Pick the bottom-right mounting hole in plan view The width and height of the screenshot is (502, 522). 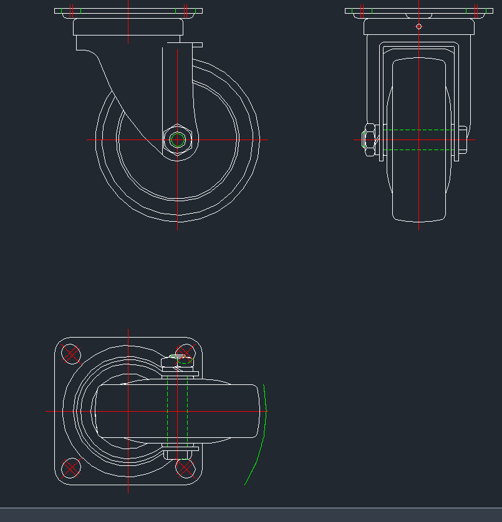tap(185, 467)
